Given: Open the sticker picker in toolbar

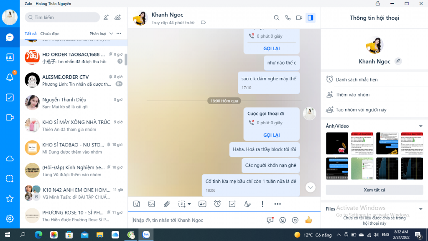Looking at the screenshot, I should click(136, 204).
